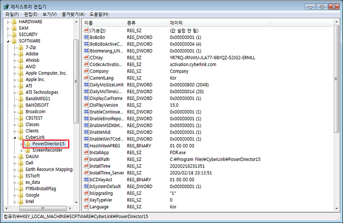The height and width of the screenshot is (223, 343).
Task: Click the 2020/02/18 23:13:51 data value
Action: click(x=191, y=173)
